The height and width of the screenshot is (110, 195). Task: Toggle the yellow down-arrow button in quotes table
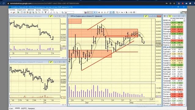tap(170, 16)
